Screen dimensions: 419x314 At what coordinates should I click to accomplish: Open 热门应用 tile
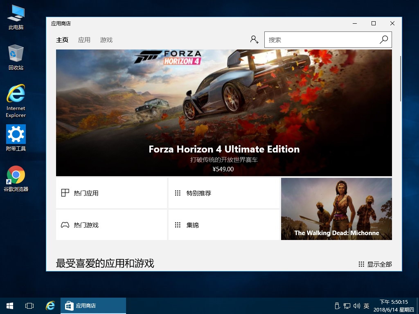click(x=111, y=193)
